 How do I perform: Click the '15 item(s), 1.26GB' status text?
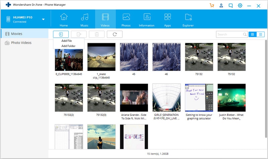click(157, 154)
